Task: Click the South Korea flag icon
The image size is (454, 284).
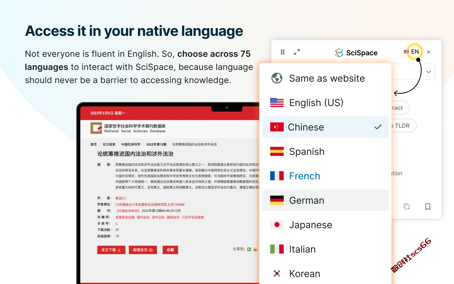Action: click(277, 274)
